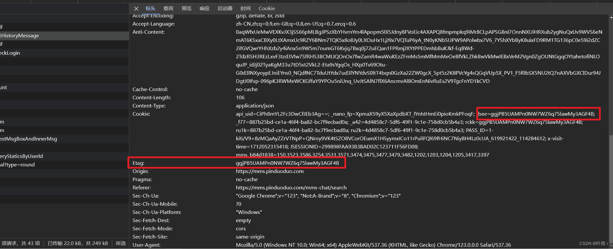Click the Etag header name

pyautogui.click(x=138, y=163)
